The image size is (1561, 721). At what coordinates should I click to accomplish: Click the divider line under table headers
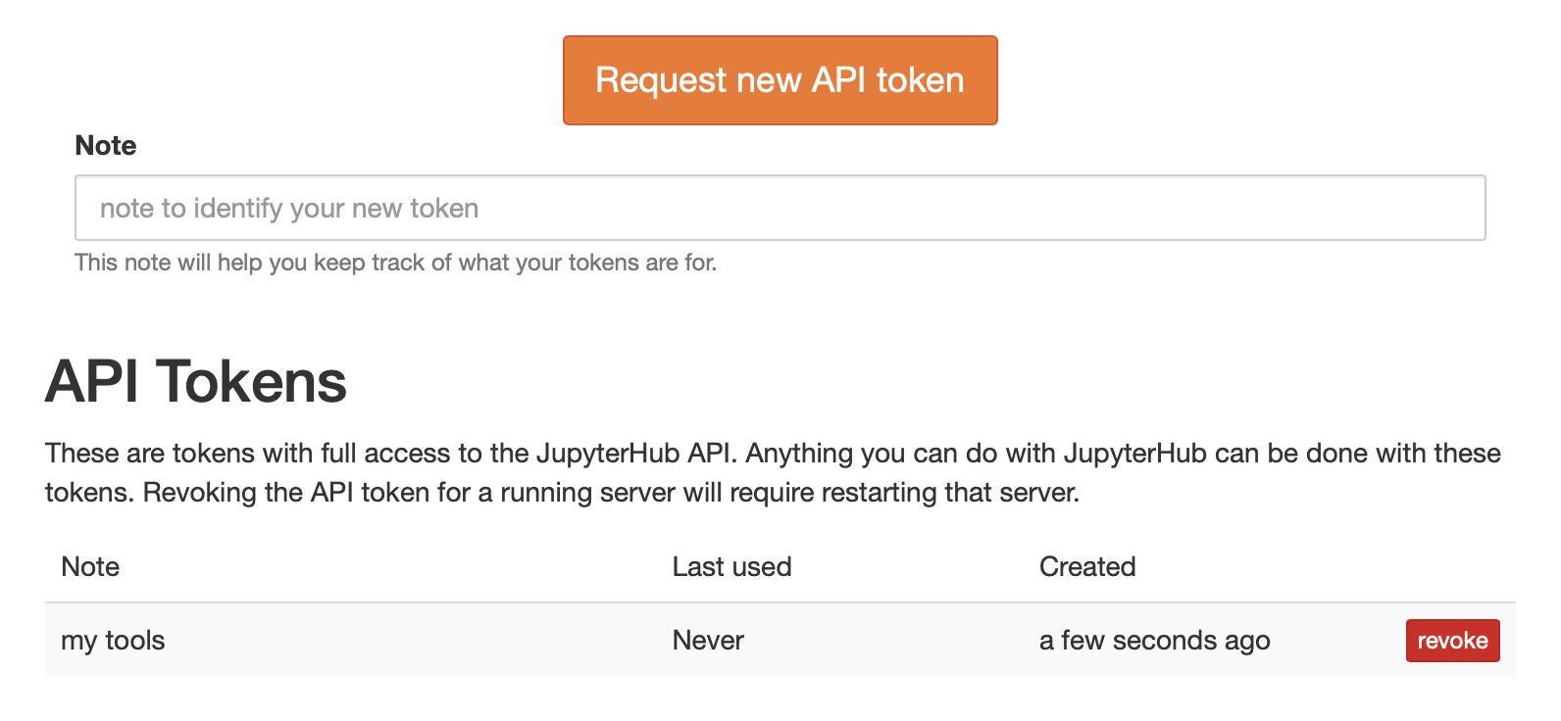click(780, 602)
